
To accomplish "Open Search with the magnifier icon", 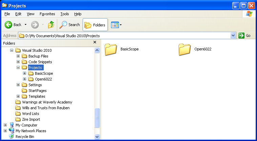I will [69, 25].
